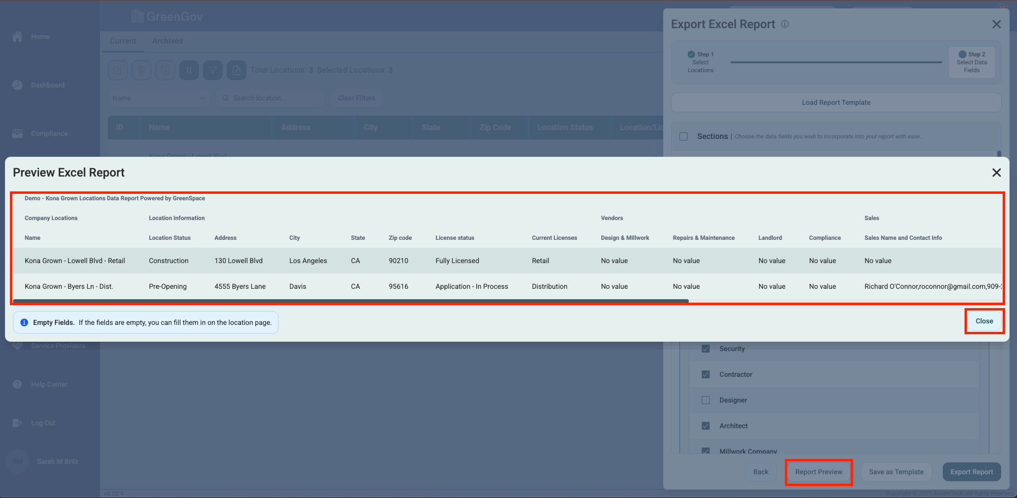Click the GreenGov building logo

coord(138,16)
